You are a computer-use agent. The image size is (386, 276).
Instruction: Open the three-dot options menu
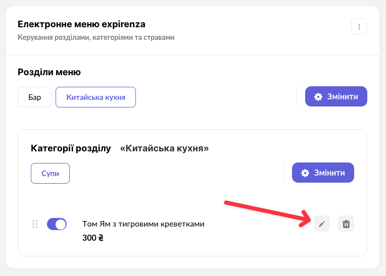click(359, 26)
